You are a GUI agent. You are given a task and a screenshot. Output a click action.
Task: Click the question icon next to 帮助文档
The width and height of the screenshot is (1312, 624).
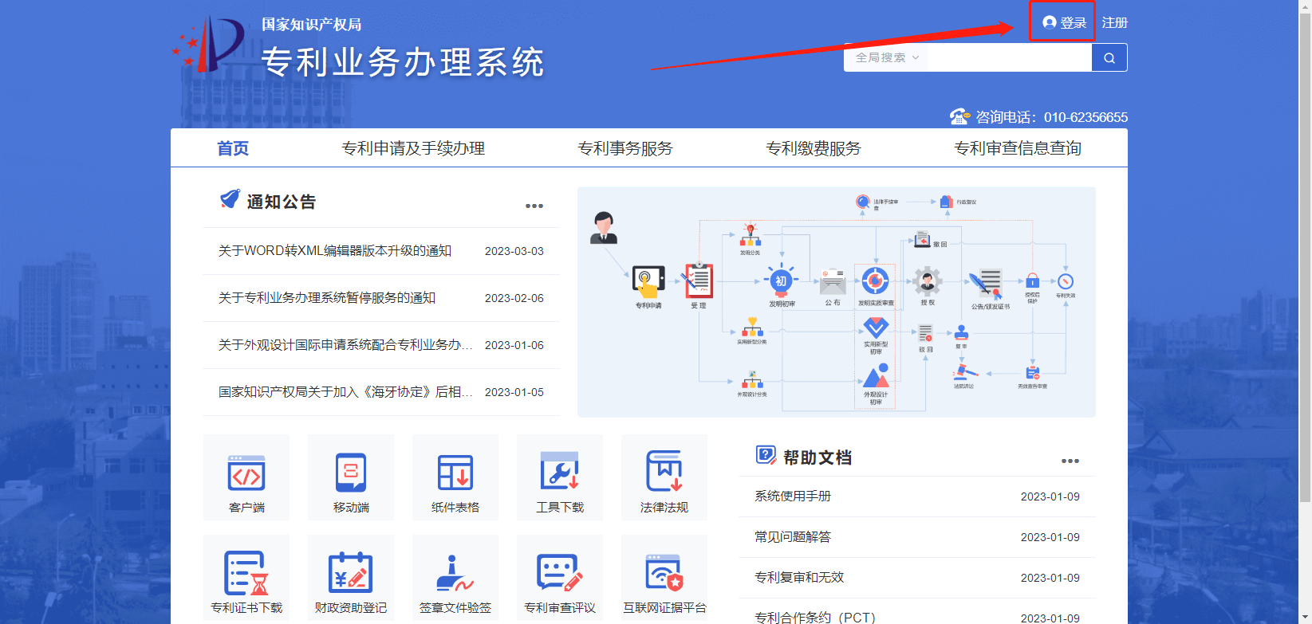(766, 455)
